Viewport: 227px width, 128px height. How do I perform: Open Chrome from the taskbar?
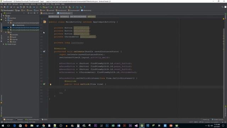(43, 126)
